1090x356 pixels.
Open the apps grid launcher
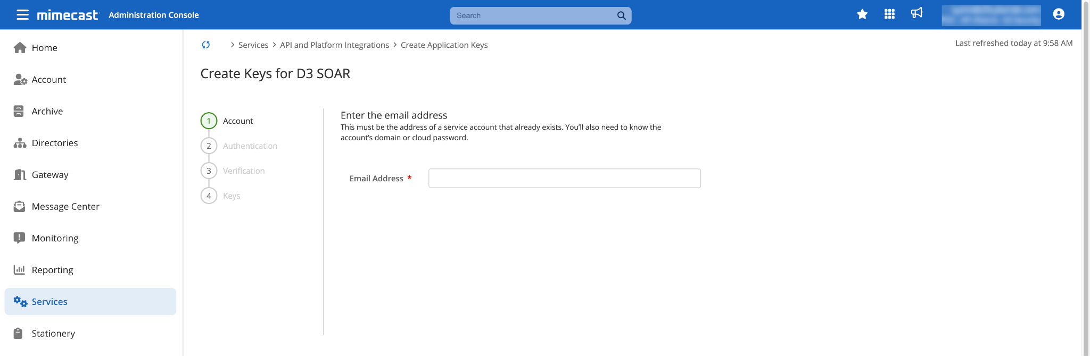pyautogui.click(x=889, y=14)
